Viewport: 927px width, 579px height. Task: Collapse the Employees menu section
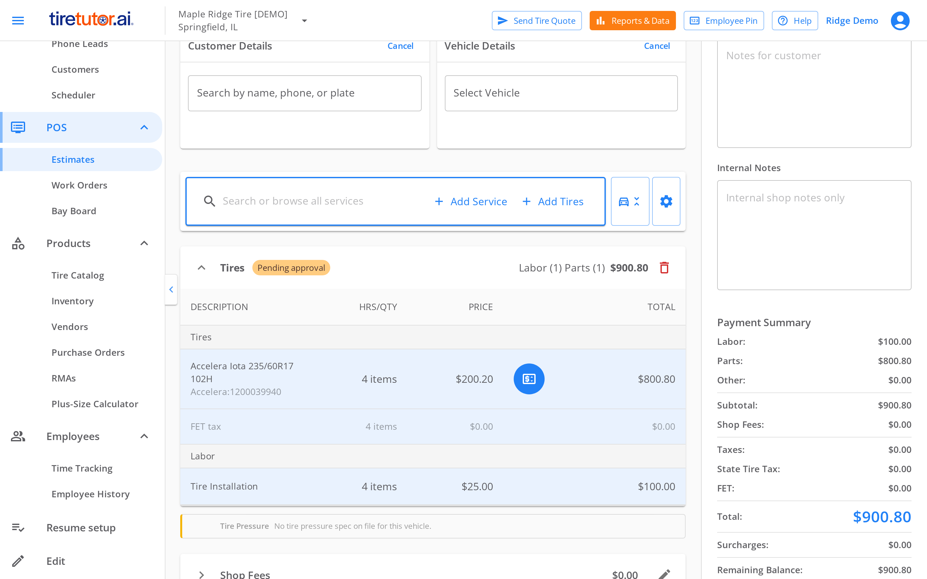pos(144,436)
